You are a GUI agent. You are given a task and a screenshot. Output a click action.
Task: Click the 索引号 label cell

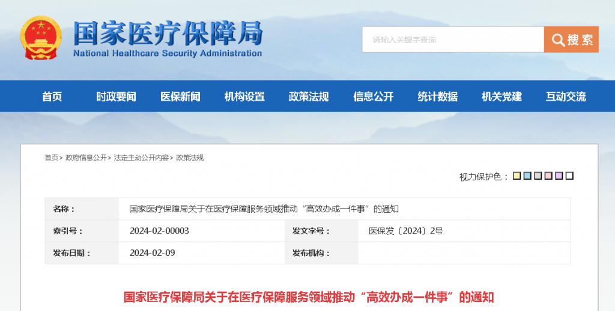point(82,231)
